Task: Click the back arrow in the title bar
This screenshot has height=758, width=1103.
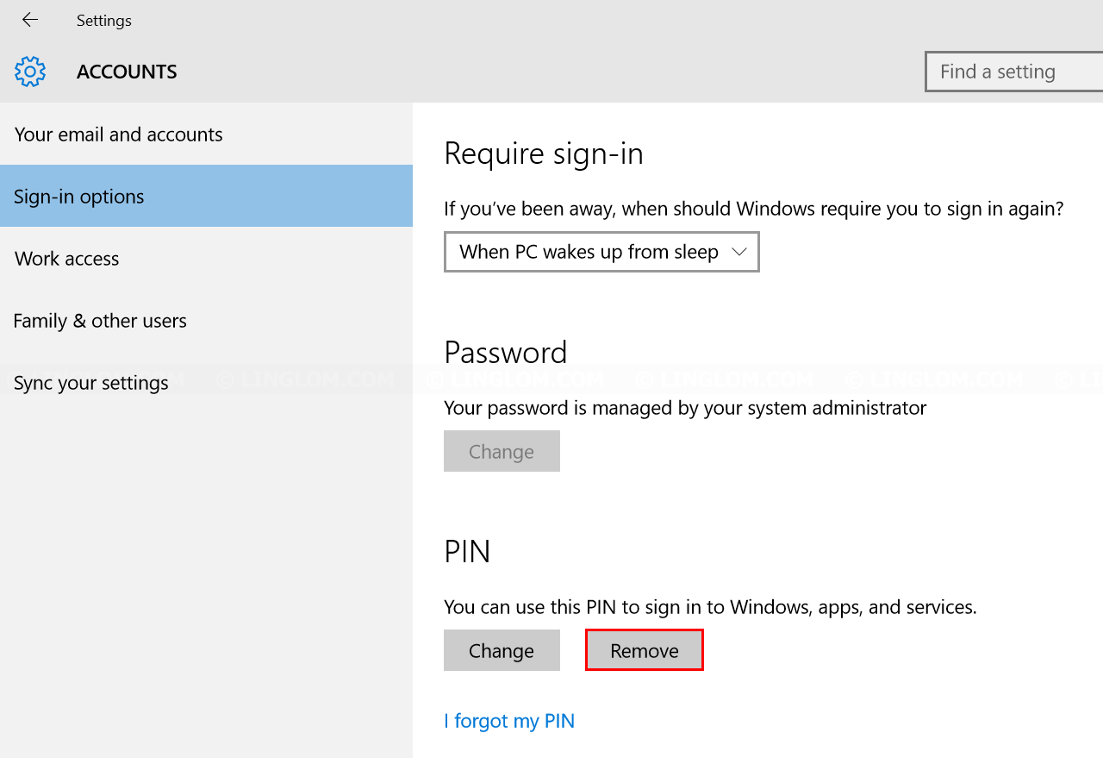Action: tap(30, 20)
